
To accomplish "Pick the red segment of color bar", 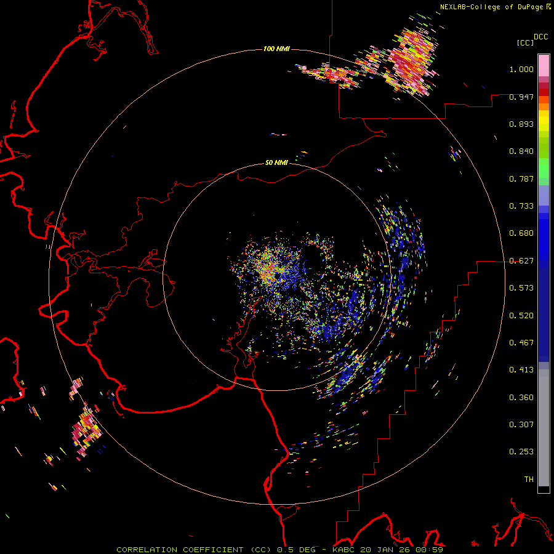I will tap(544, 92).
